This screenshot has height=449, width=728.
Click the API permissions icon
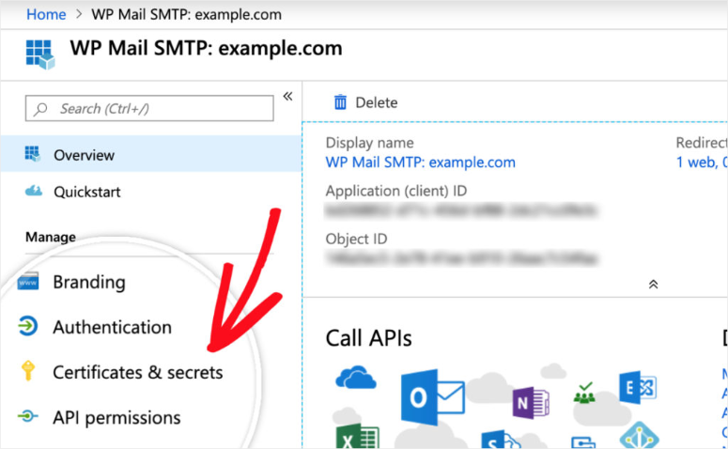coord(28,415)
